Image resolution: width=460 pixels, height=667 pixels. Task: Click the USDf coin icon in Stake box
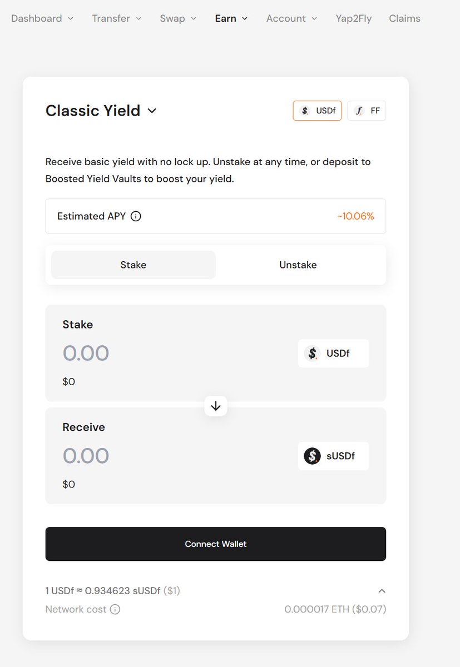313,353
